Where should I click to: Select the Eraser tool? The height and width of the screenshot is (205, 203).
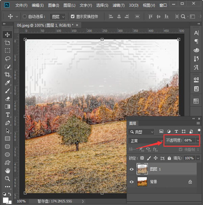(7, 99)
